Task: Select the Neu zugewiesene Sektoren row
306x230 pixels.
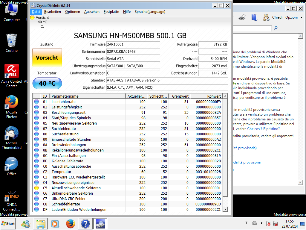Action: click(128, 123)
